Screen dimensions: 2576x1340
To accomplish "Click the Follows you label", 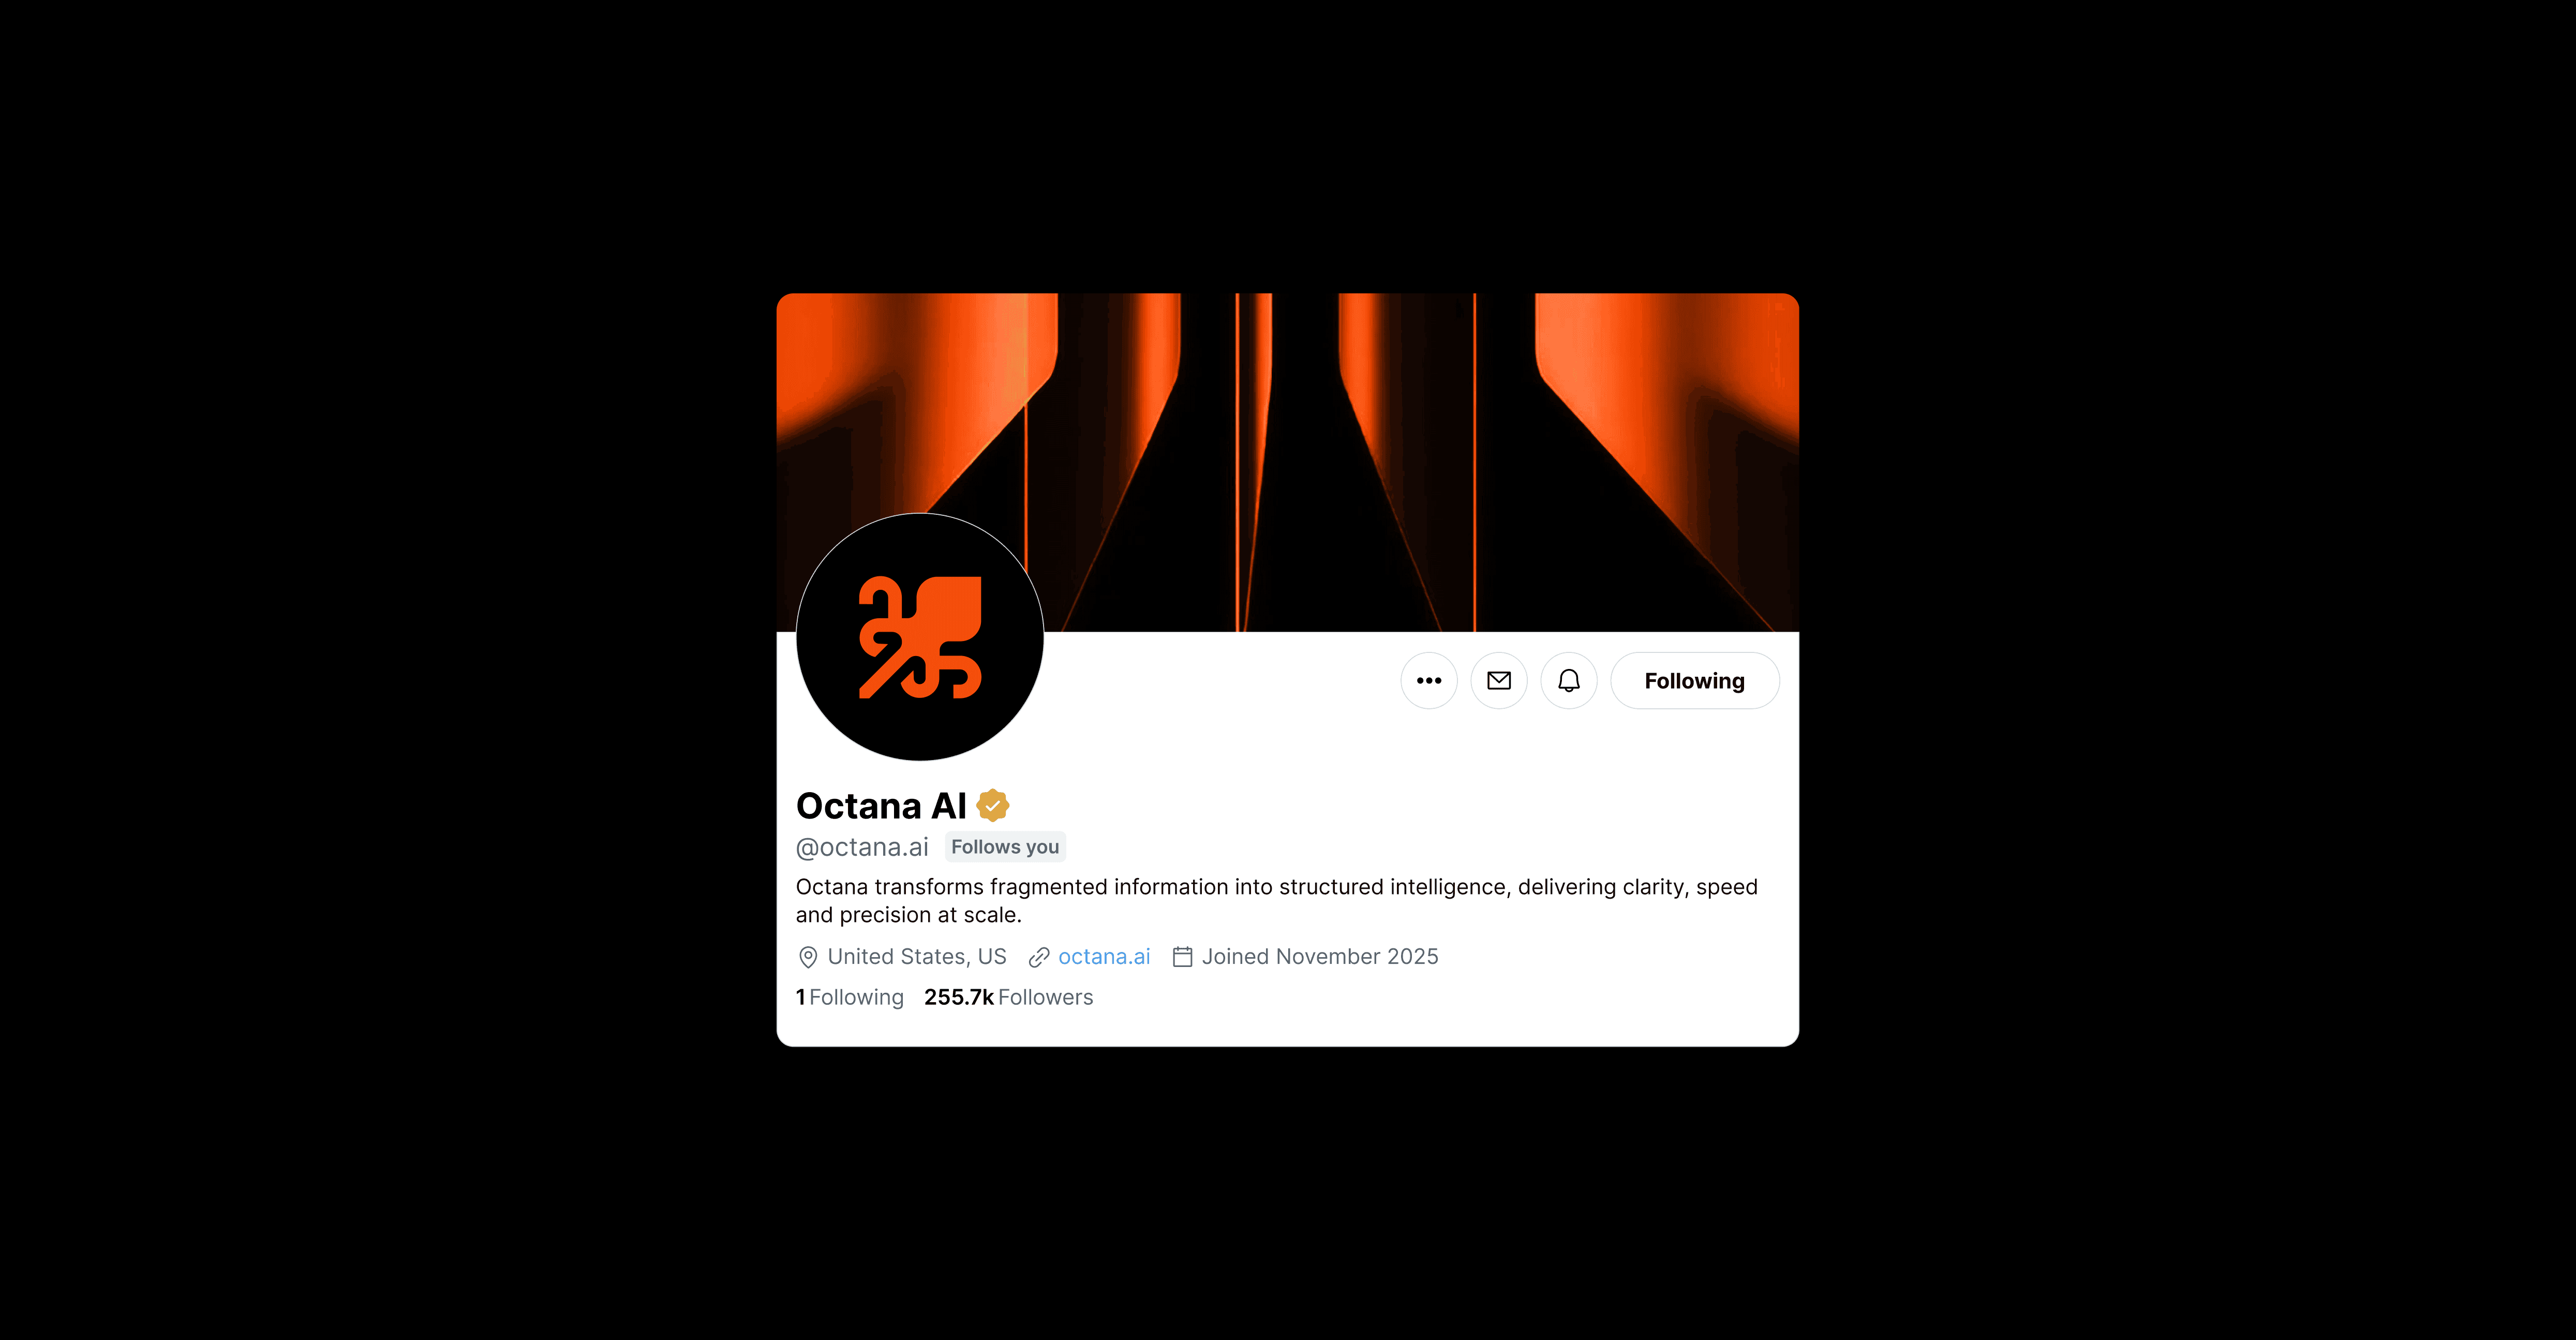I will tap(1005, 847).
